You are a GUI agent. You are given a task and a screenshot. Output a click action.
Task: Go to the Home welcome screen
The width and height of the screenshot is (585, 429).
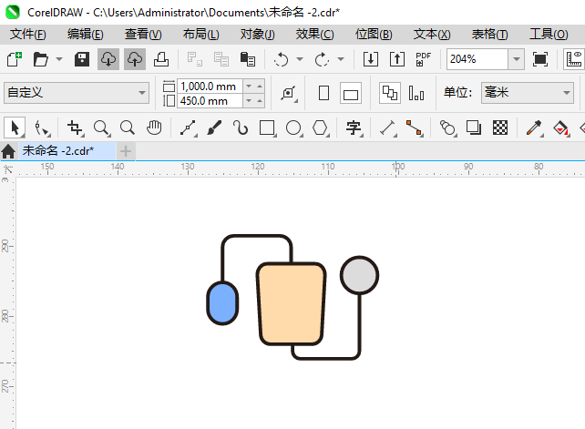pos(8,151)
